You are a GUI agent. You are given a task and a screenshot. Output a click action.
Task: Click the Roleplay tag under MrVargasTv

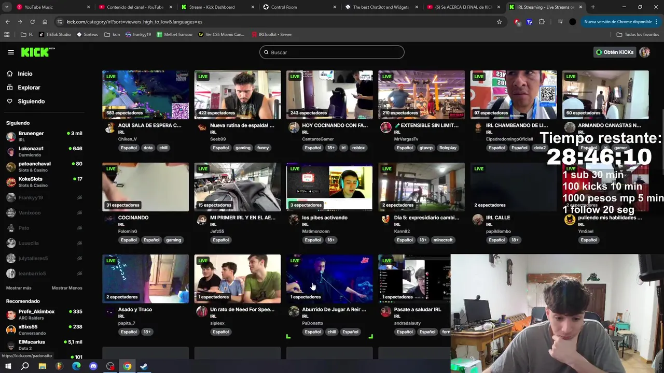[x=448, y=148]
